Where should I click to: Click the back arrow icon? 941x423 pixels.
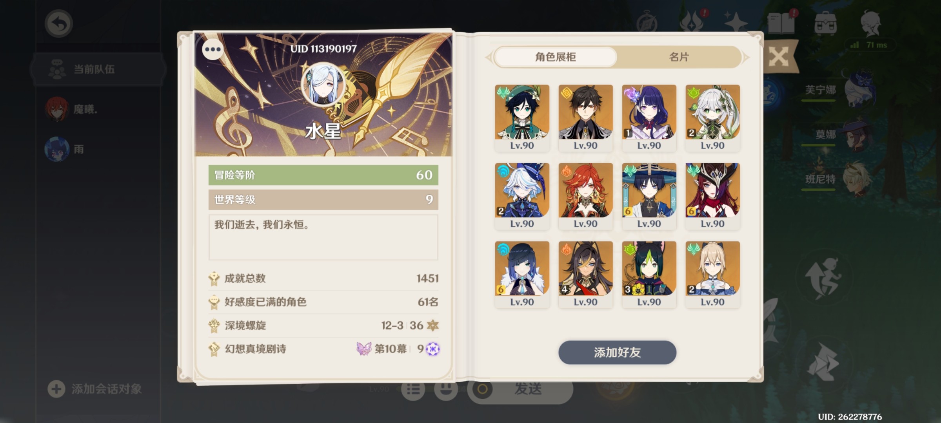(x=58, y=23)
